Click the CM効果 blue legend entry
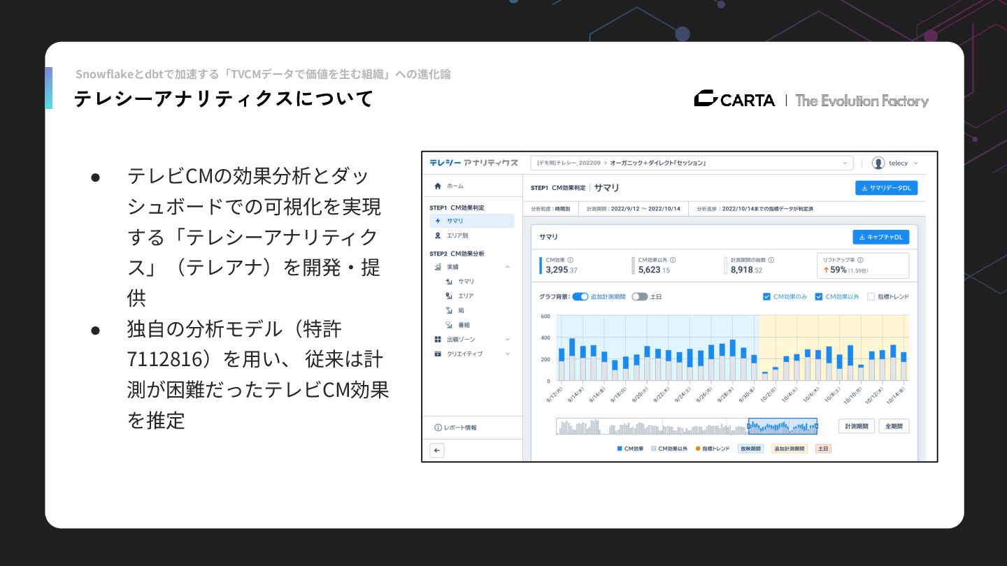 [x=630, y=449]
